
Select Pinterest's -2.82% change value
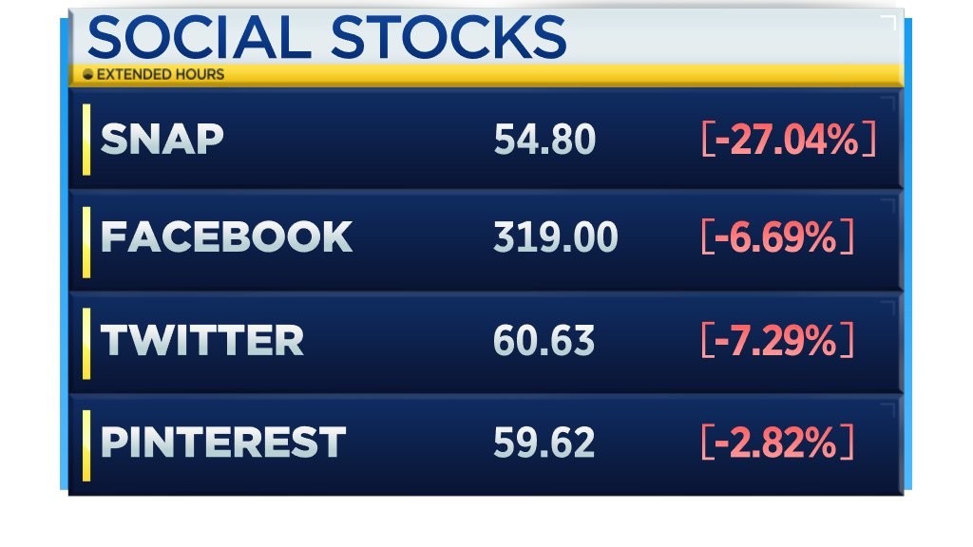coord(776,442)
